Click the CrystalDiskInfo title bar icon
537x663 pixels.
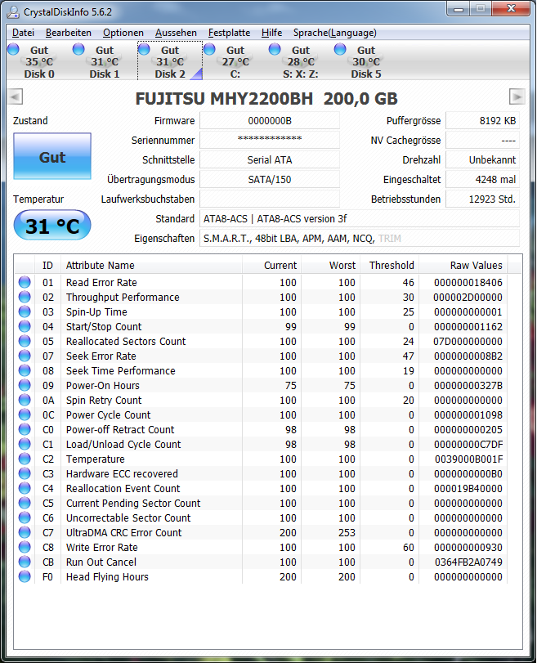(14, 11)
